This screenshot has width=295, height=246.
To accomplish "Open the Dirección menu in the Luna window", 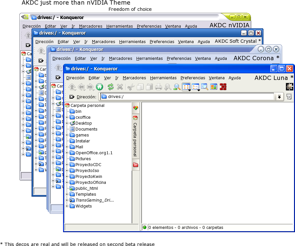I will tap(75, 78).
